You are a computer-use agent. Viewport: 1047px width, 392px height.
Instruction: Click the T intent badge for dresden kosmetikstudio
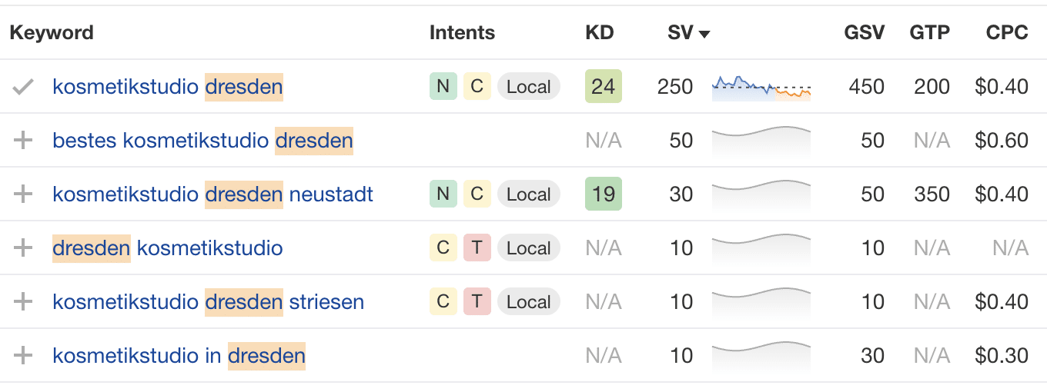click(477, 247)
